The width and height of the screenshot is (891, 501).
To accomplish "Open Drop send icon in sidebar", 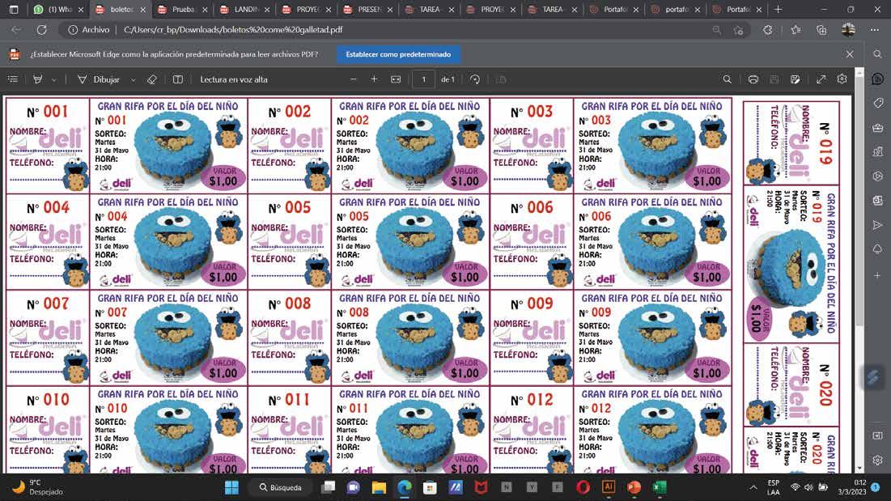I will [x=878, y=226].
